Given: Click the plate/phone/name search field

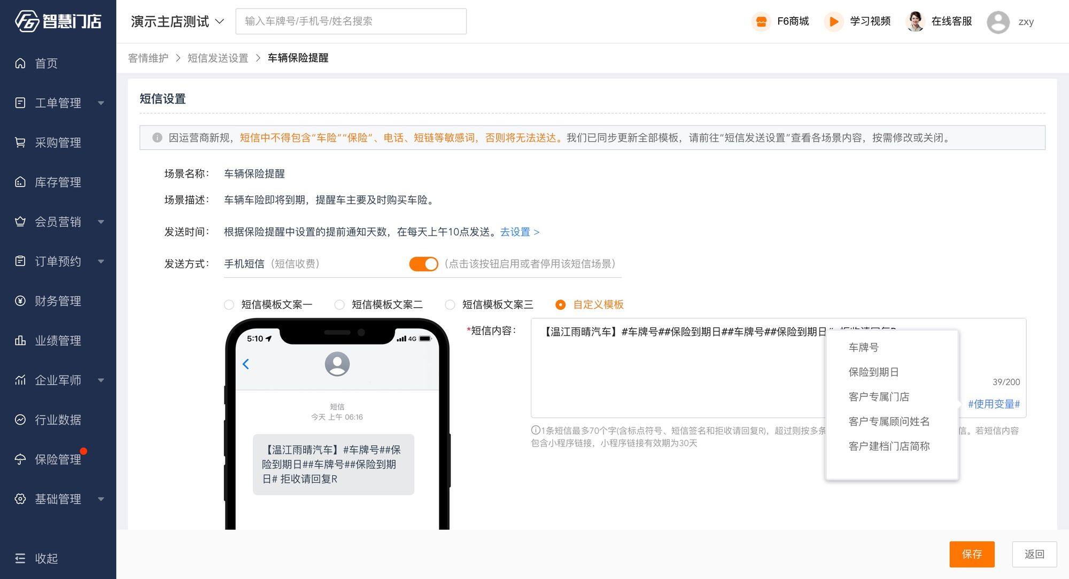Looking at the screenshot, I should coord(351,21).
